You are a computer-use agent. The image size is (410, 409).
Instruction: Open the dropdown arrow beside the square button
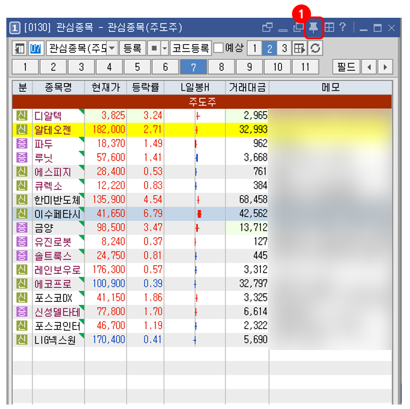coord(164,48)
